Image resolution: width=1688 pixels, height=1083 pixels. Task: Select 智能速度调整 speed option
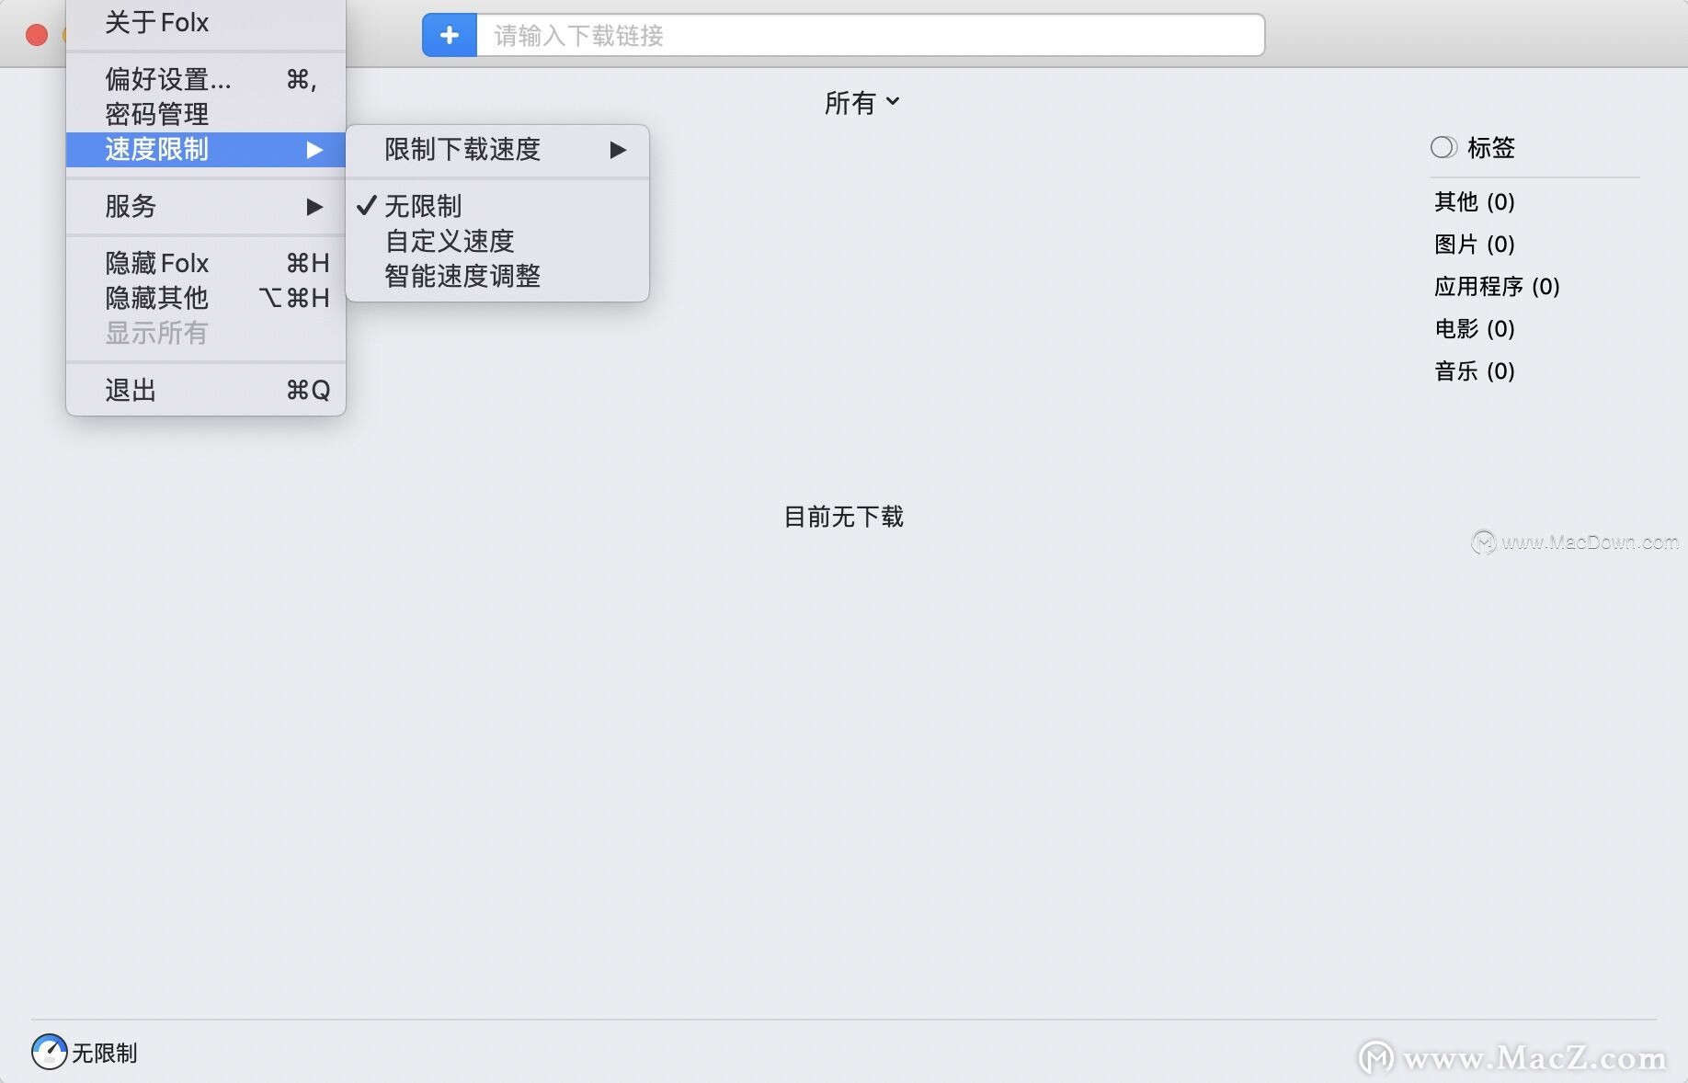(463, 276)
